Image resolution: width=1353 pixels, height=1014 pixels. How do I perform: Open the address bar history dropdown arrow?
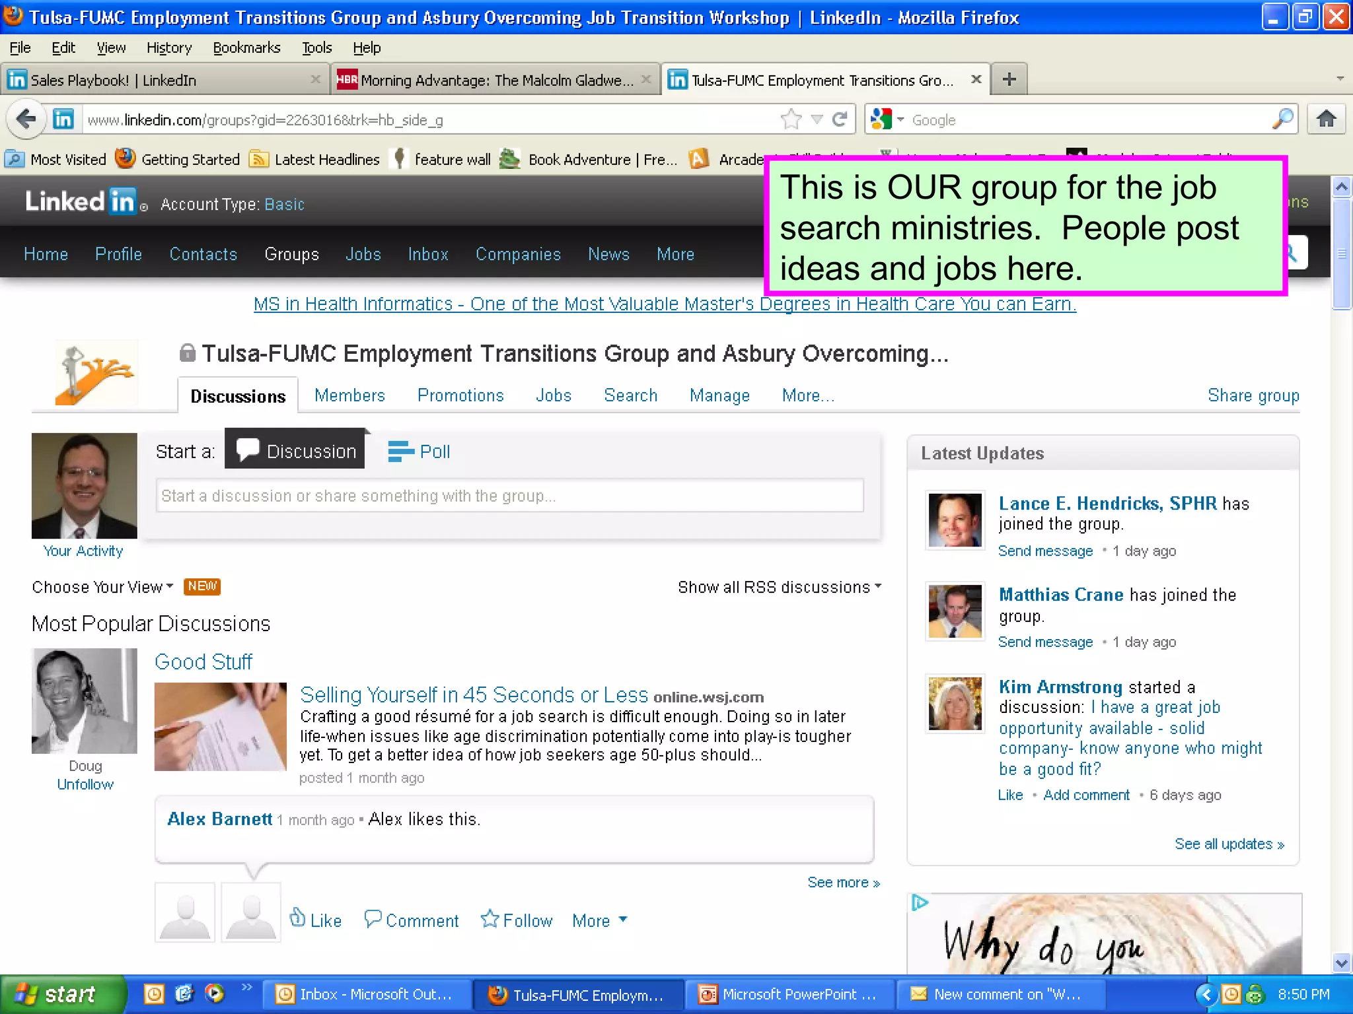(x=817, y=119)
